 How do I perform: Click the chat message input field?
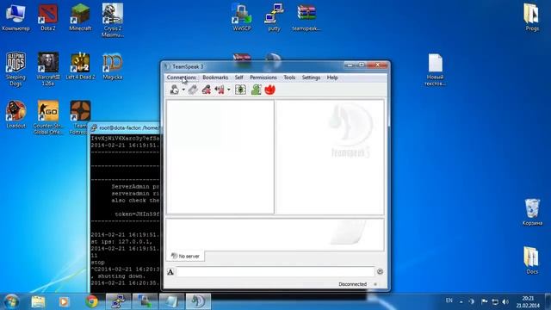[x=275, y=272]
